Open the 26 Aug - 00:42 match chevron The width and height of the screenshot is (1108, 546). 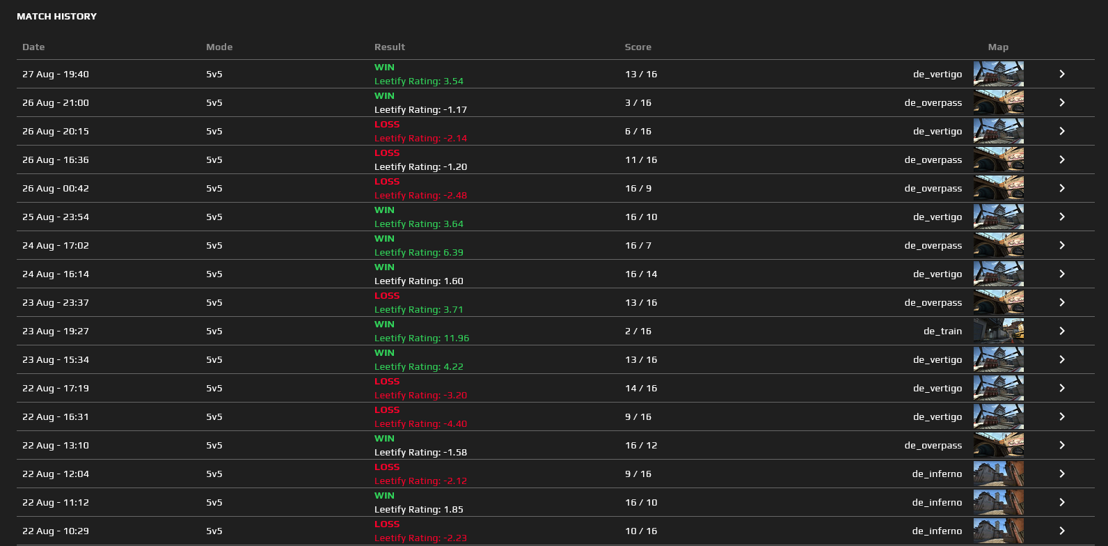click(1062, 188)
